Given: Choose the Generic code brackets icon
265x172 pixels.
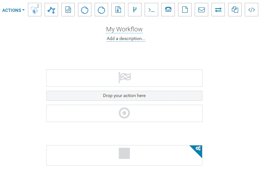Looking at the screenshot, I should 252,10.
